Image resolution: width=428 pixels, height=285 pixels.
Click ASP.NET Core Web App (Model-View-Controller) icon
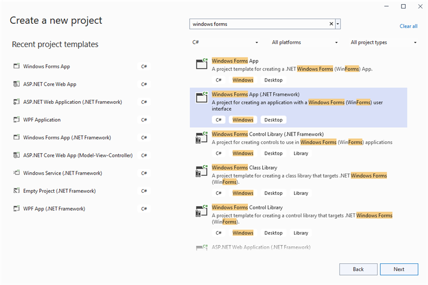16,155
